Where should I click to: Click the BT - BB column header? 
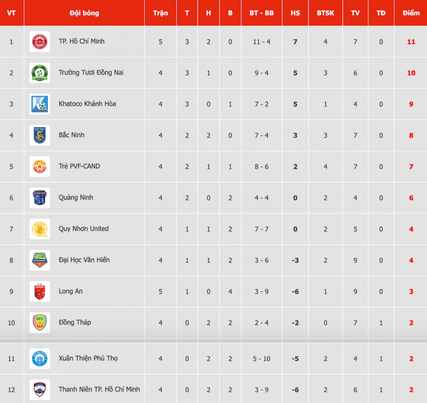tap(262, 13)
